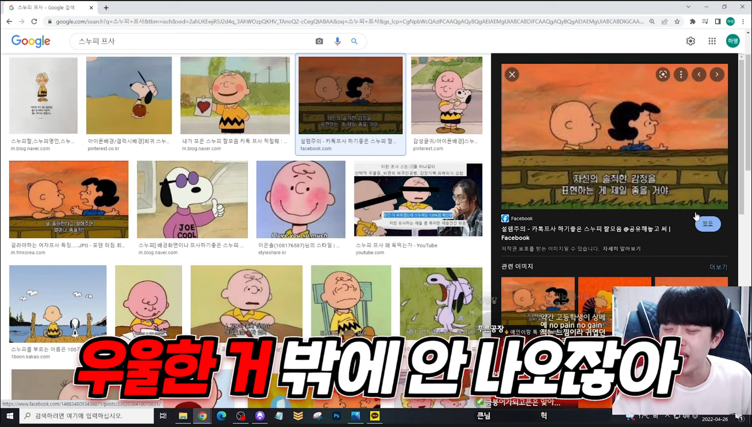Show the previous image in preview
Screen dimensions: 752x427
tap(699, 74)
